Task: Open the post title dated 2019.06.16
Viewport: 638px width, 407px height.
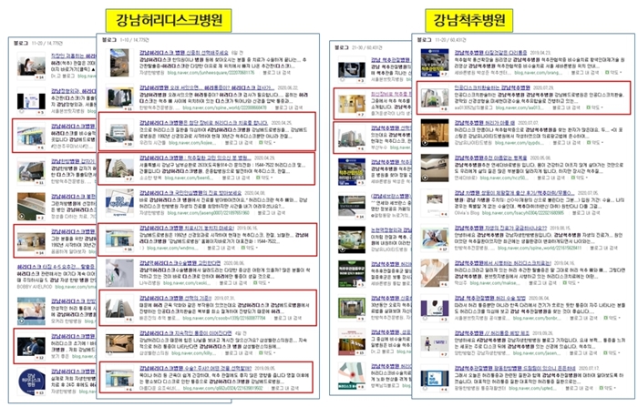Action: click(x=187, y=229)
